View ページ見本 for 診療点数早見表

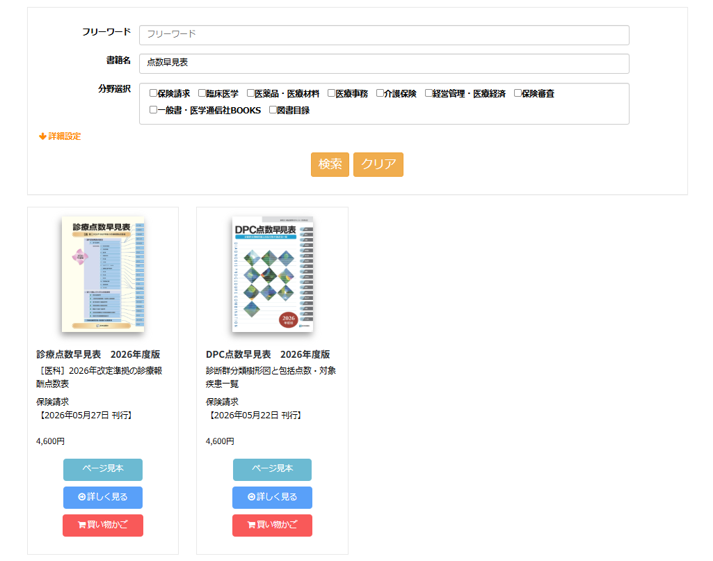[103, 470]
